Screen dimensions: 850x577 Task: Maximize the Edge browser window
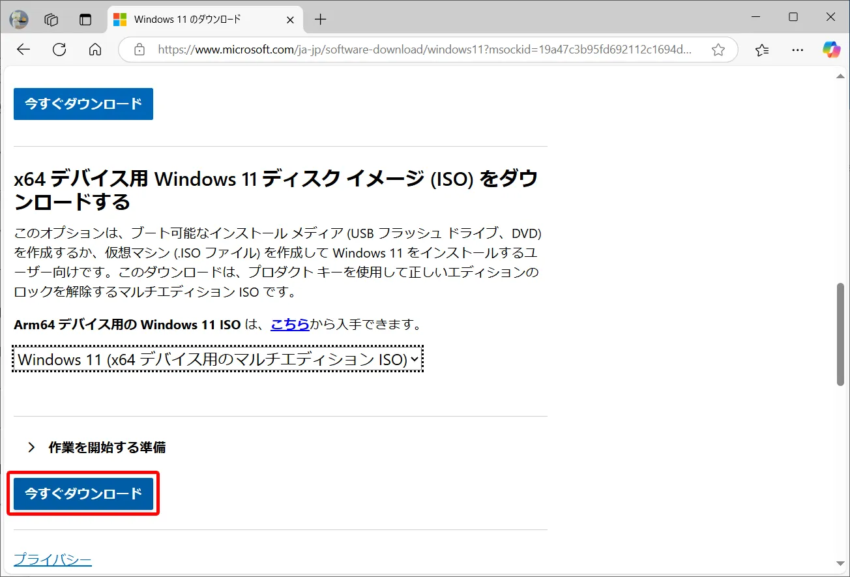[x=793, y=18]
